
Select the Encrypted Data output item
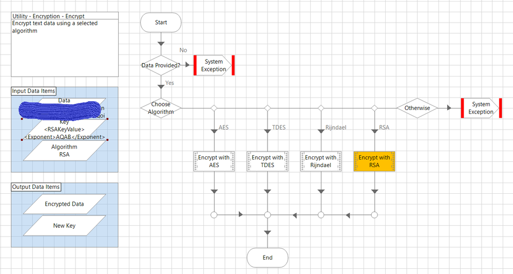pyautogui.click(x=65, y=204)
